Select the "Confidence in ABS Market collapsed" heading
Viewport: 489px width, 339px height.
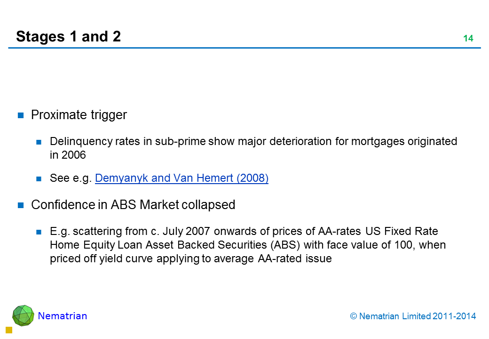pyautogui.click(x=133, y=205)
